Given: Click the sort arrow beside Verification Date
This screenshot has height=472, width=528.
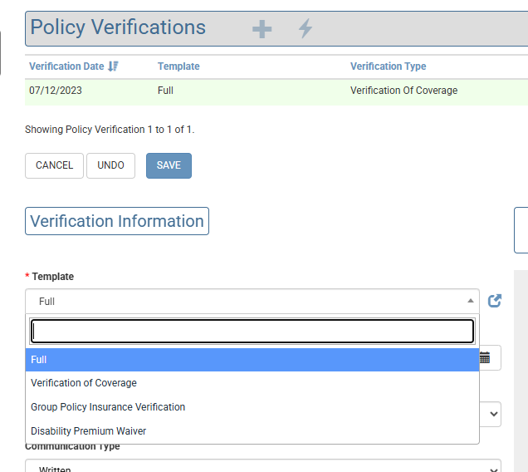Looking at the screenshot, I should tap(113, 66).
